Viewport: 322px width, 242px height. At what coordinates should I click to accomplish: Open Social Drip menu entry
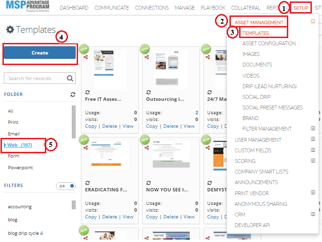[256, 97]
